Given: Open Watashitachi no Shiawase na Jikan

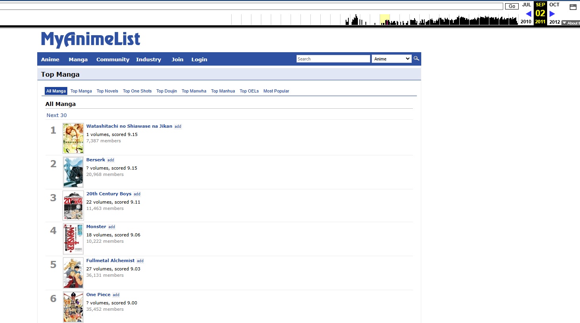Looking at the screenshot, I should (x=129, y=126).
